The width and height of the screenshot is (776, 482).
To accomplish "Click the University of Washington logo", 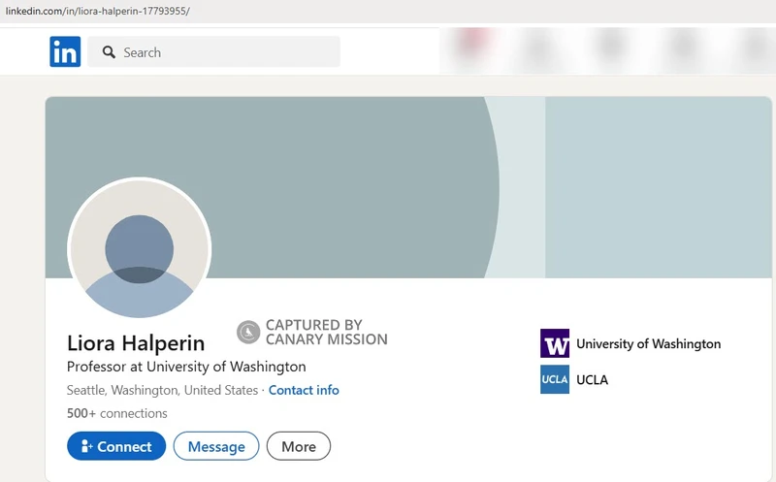I will [555, 343].
